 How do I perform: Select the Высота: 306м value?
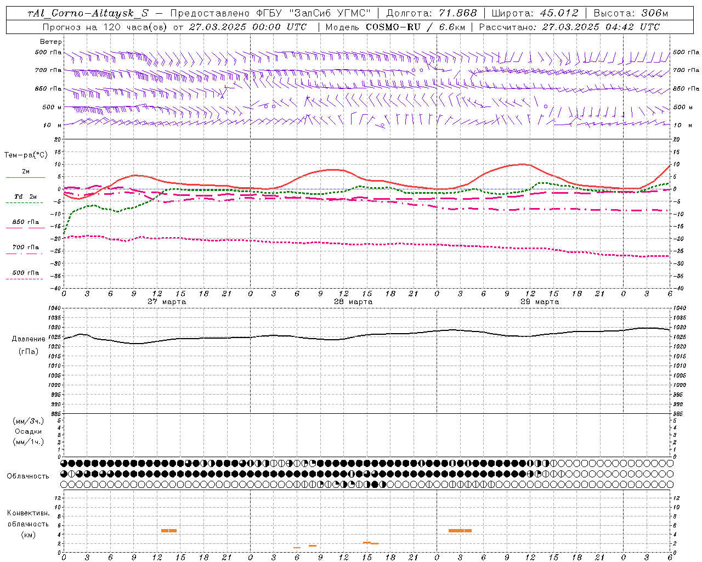coord(631,14)
